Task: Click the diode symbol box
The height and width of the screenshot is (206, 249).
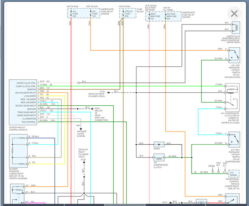Action: 159,144
